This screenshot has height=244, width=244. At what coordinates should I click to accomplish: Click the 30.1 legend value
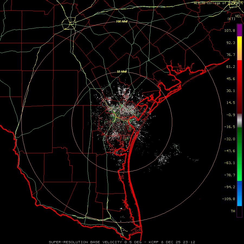pyautogui.click(x=231, y=91)
